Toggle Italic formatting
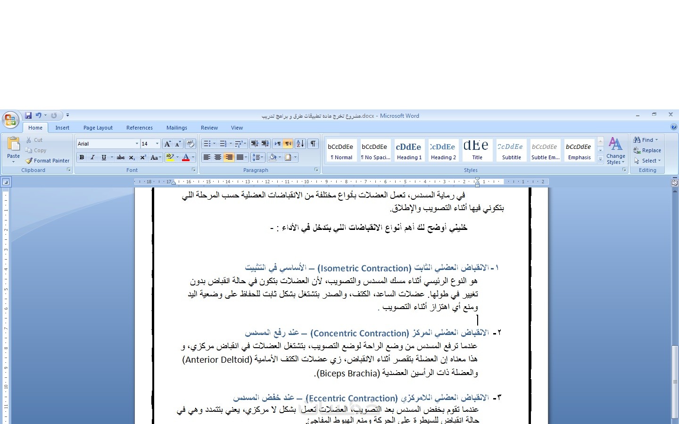The image size is (679, 424). point(92,157)
